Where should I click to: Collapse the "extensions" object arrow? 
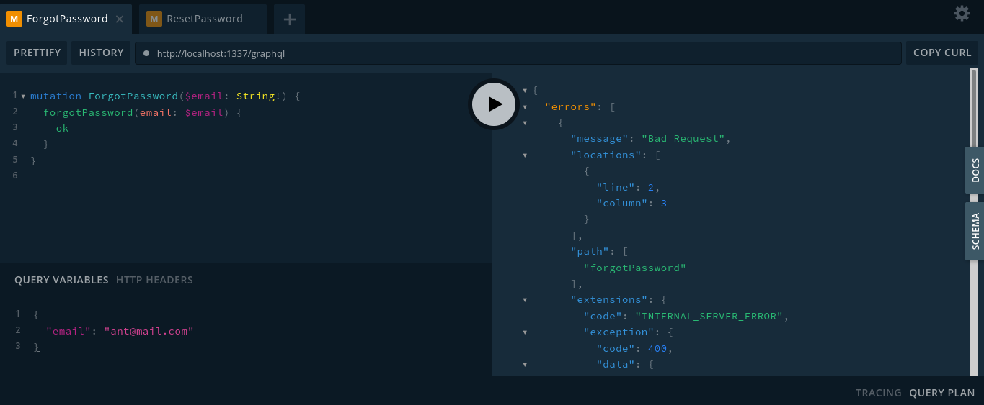pos(525,300)
